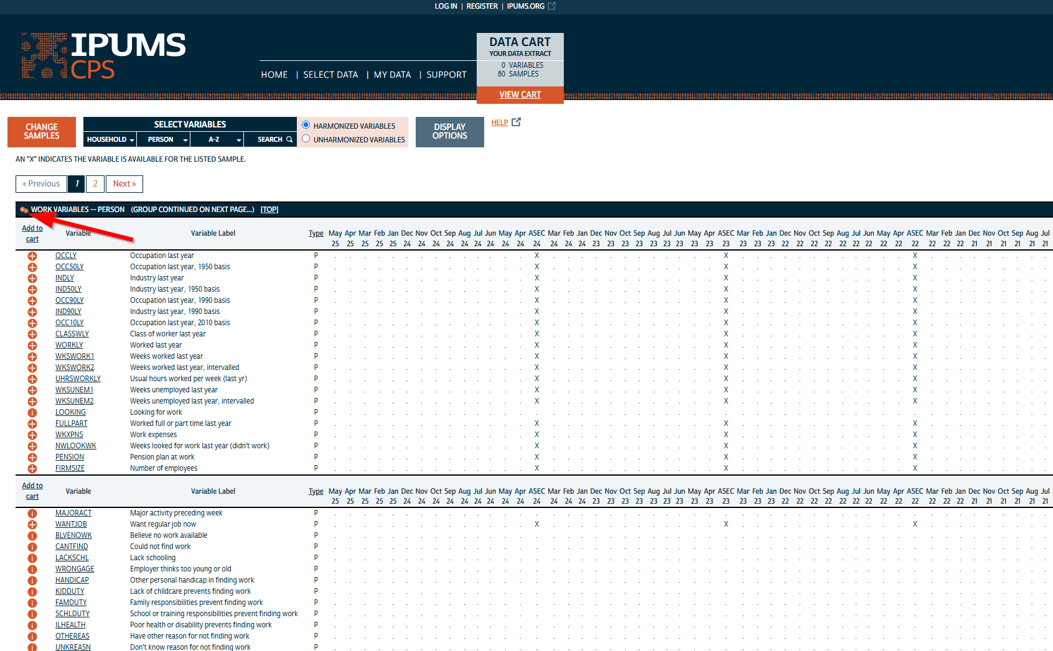Open UHRSWORKLY variable description link

point(78,379)
